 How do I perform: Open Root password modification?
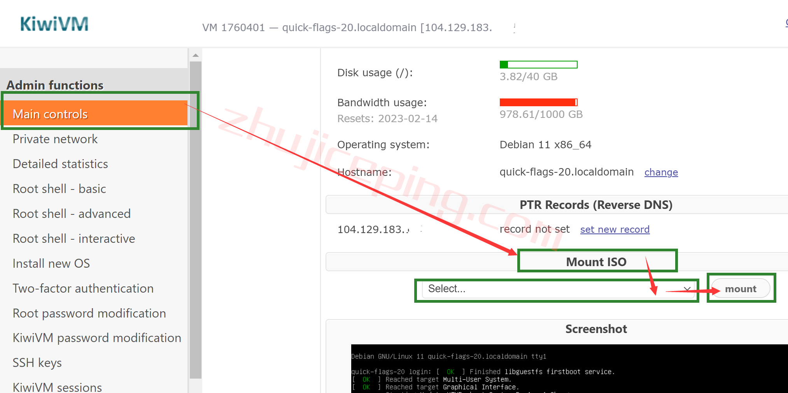coord(89,313)
